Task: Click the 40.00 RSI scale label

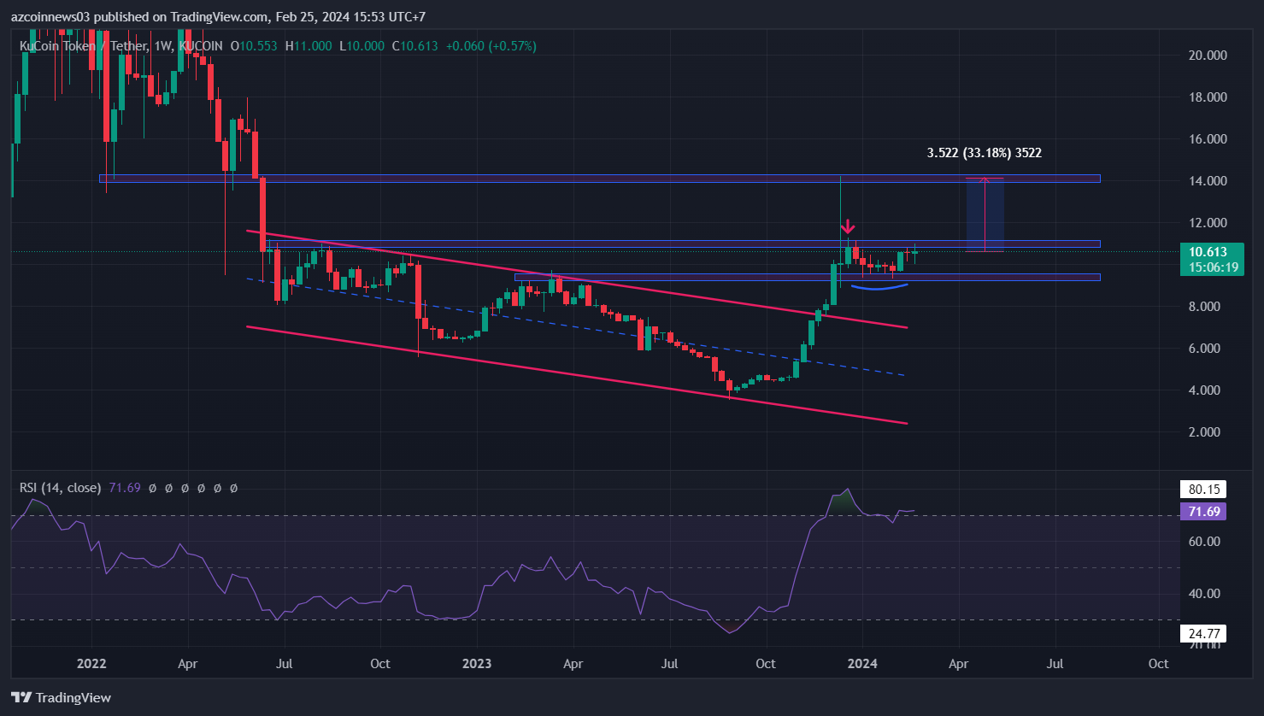Action: tap(1204, 593)
